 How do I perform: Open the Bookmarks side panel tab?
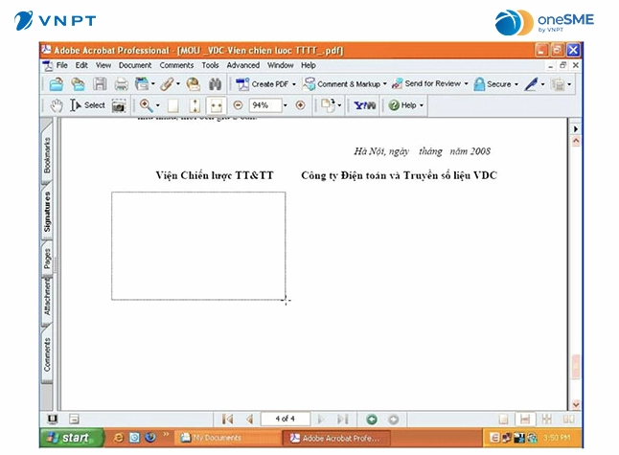click(x=47, y=152)
